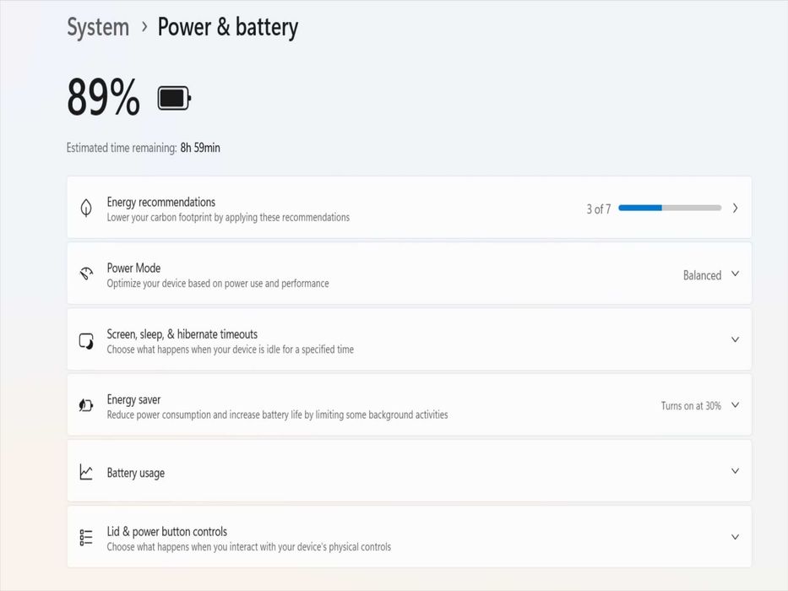Click the Energy recommendations leaf icon
Screen dimensions: 788x591
click(x=86, y=209)
